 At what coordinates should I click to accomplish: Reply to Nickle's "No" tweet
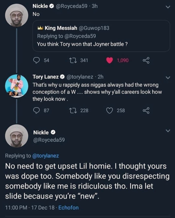tap(37, 60)
